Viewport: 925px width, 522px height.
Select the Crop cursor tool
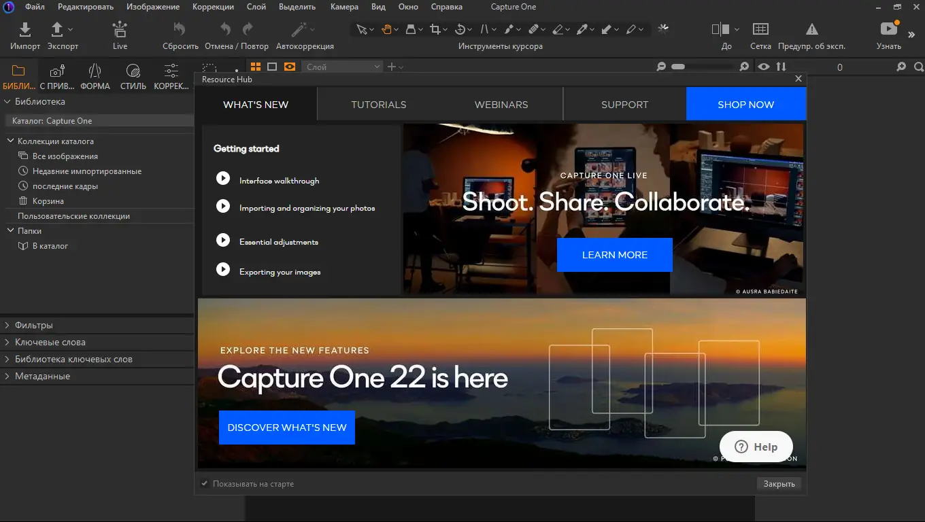[435, 29]
